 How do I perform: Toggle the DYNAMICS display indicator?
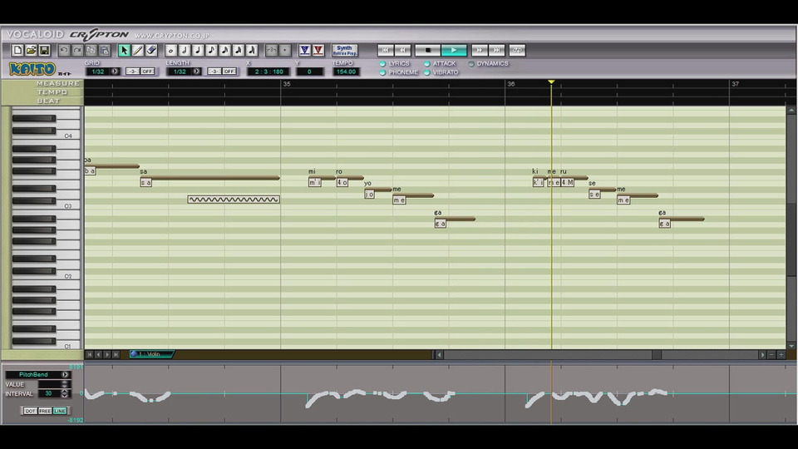click(471, 64)
